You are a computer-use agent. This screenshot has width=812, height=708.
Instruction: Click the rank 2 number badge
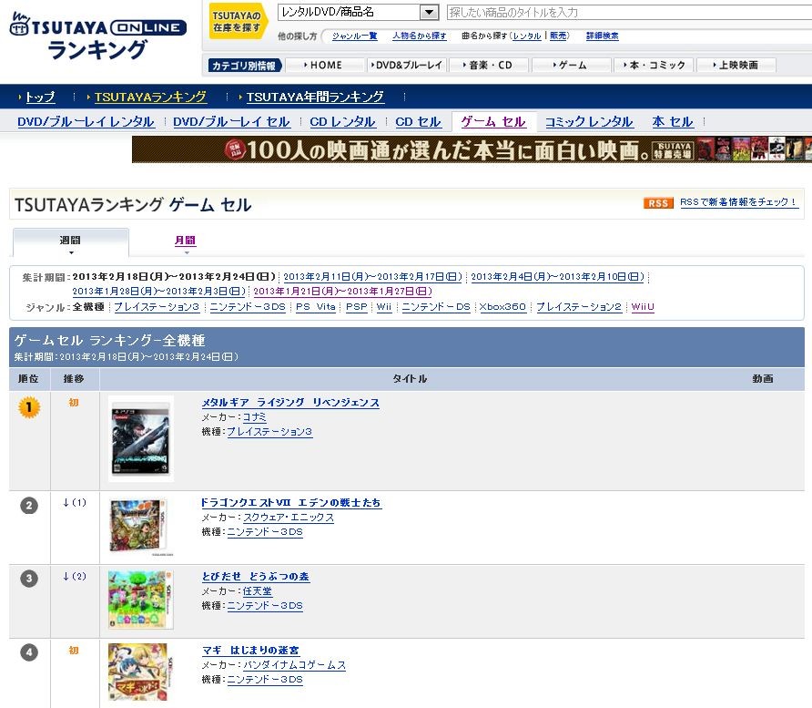click(x=29, y=506)
